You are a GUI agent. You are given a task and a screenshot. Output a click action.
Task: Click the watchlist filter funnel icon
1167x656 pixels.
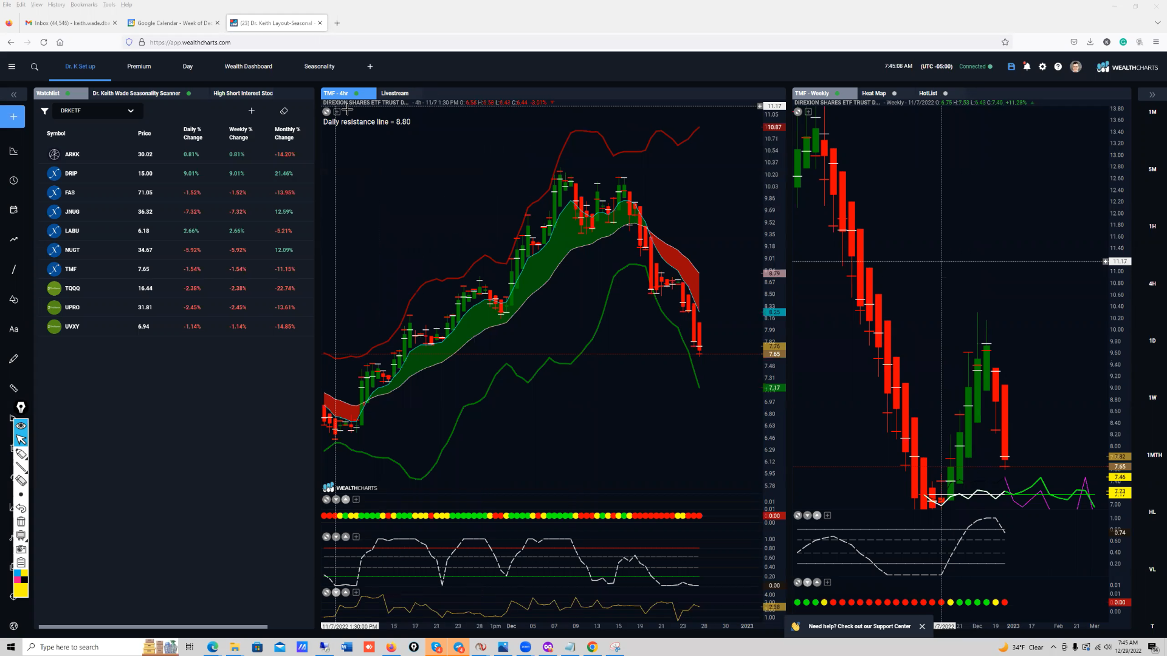44,111
